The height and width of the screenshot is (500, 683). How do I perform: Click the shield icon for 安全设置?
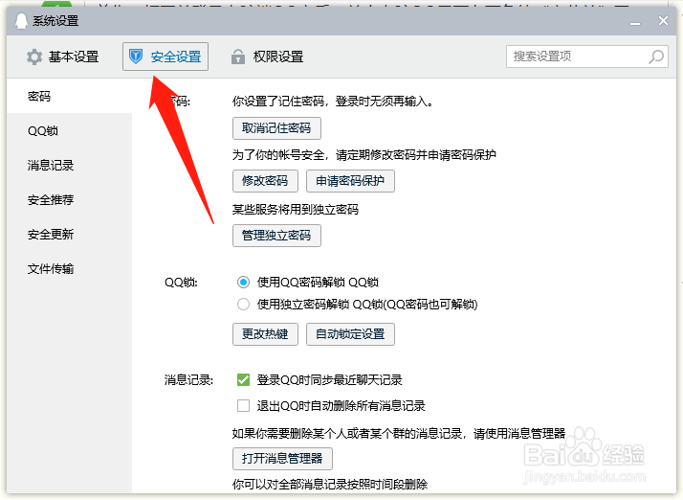point(136,57)
